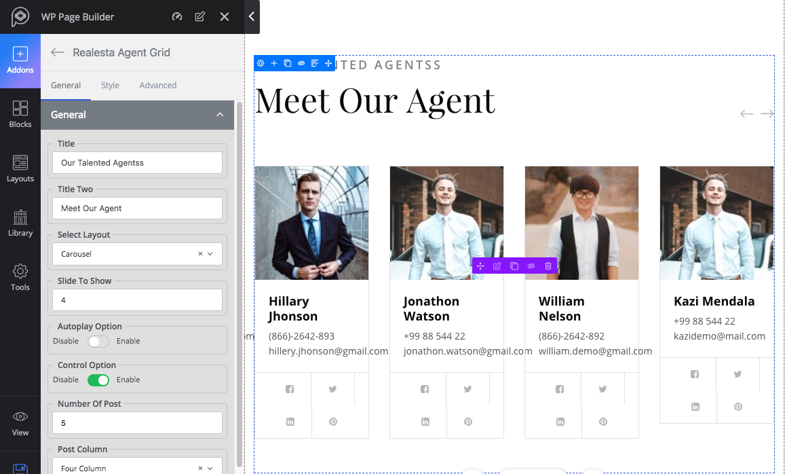Switch to the Advanced tab
The image size is (785, 474).
(x=157, y=85)
